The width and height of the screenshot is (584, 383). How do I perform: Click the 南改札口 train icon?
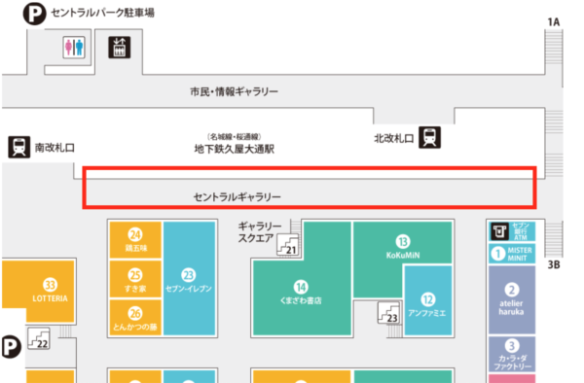[x=19, y=147]
